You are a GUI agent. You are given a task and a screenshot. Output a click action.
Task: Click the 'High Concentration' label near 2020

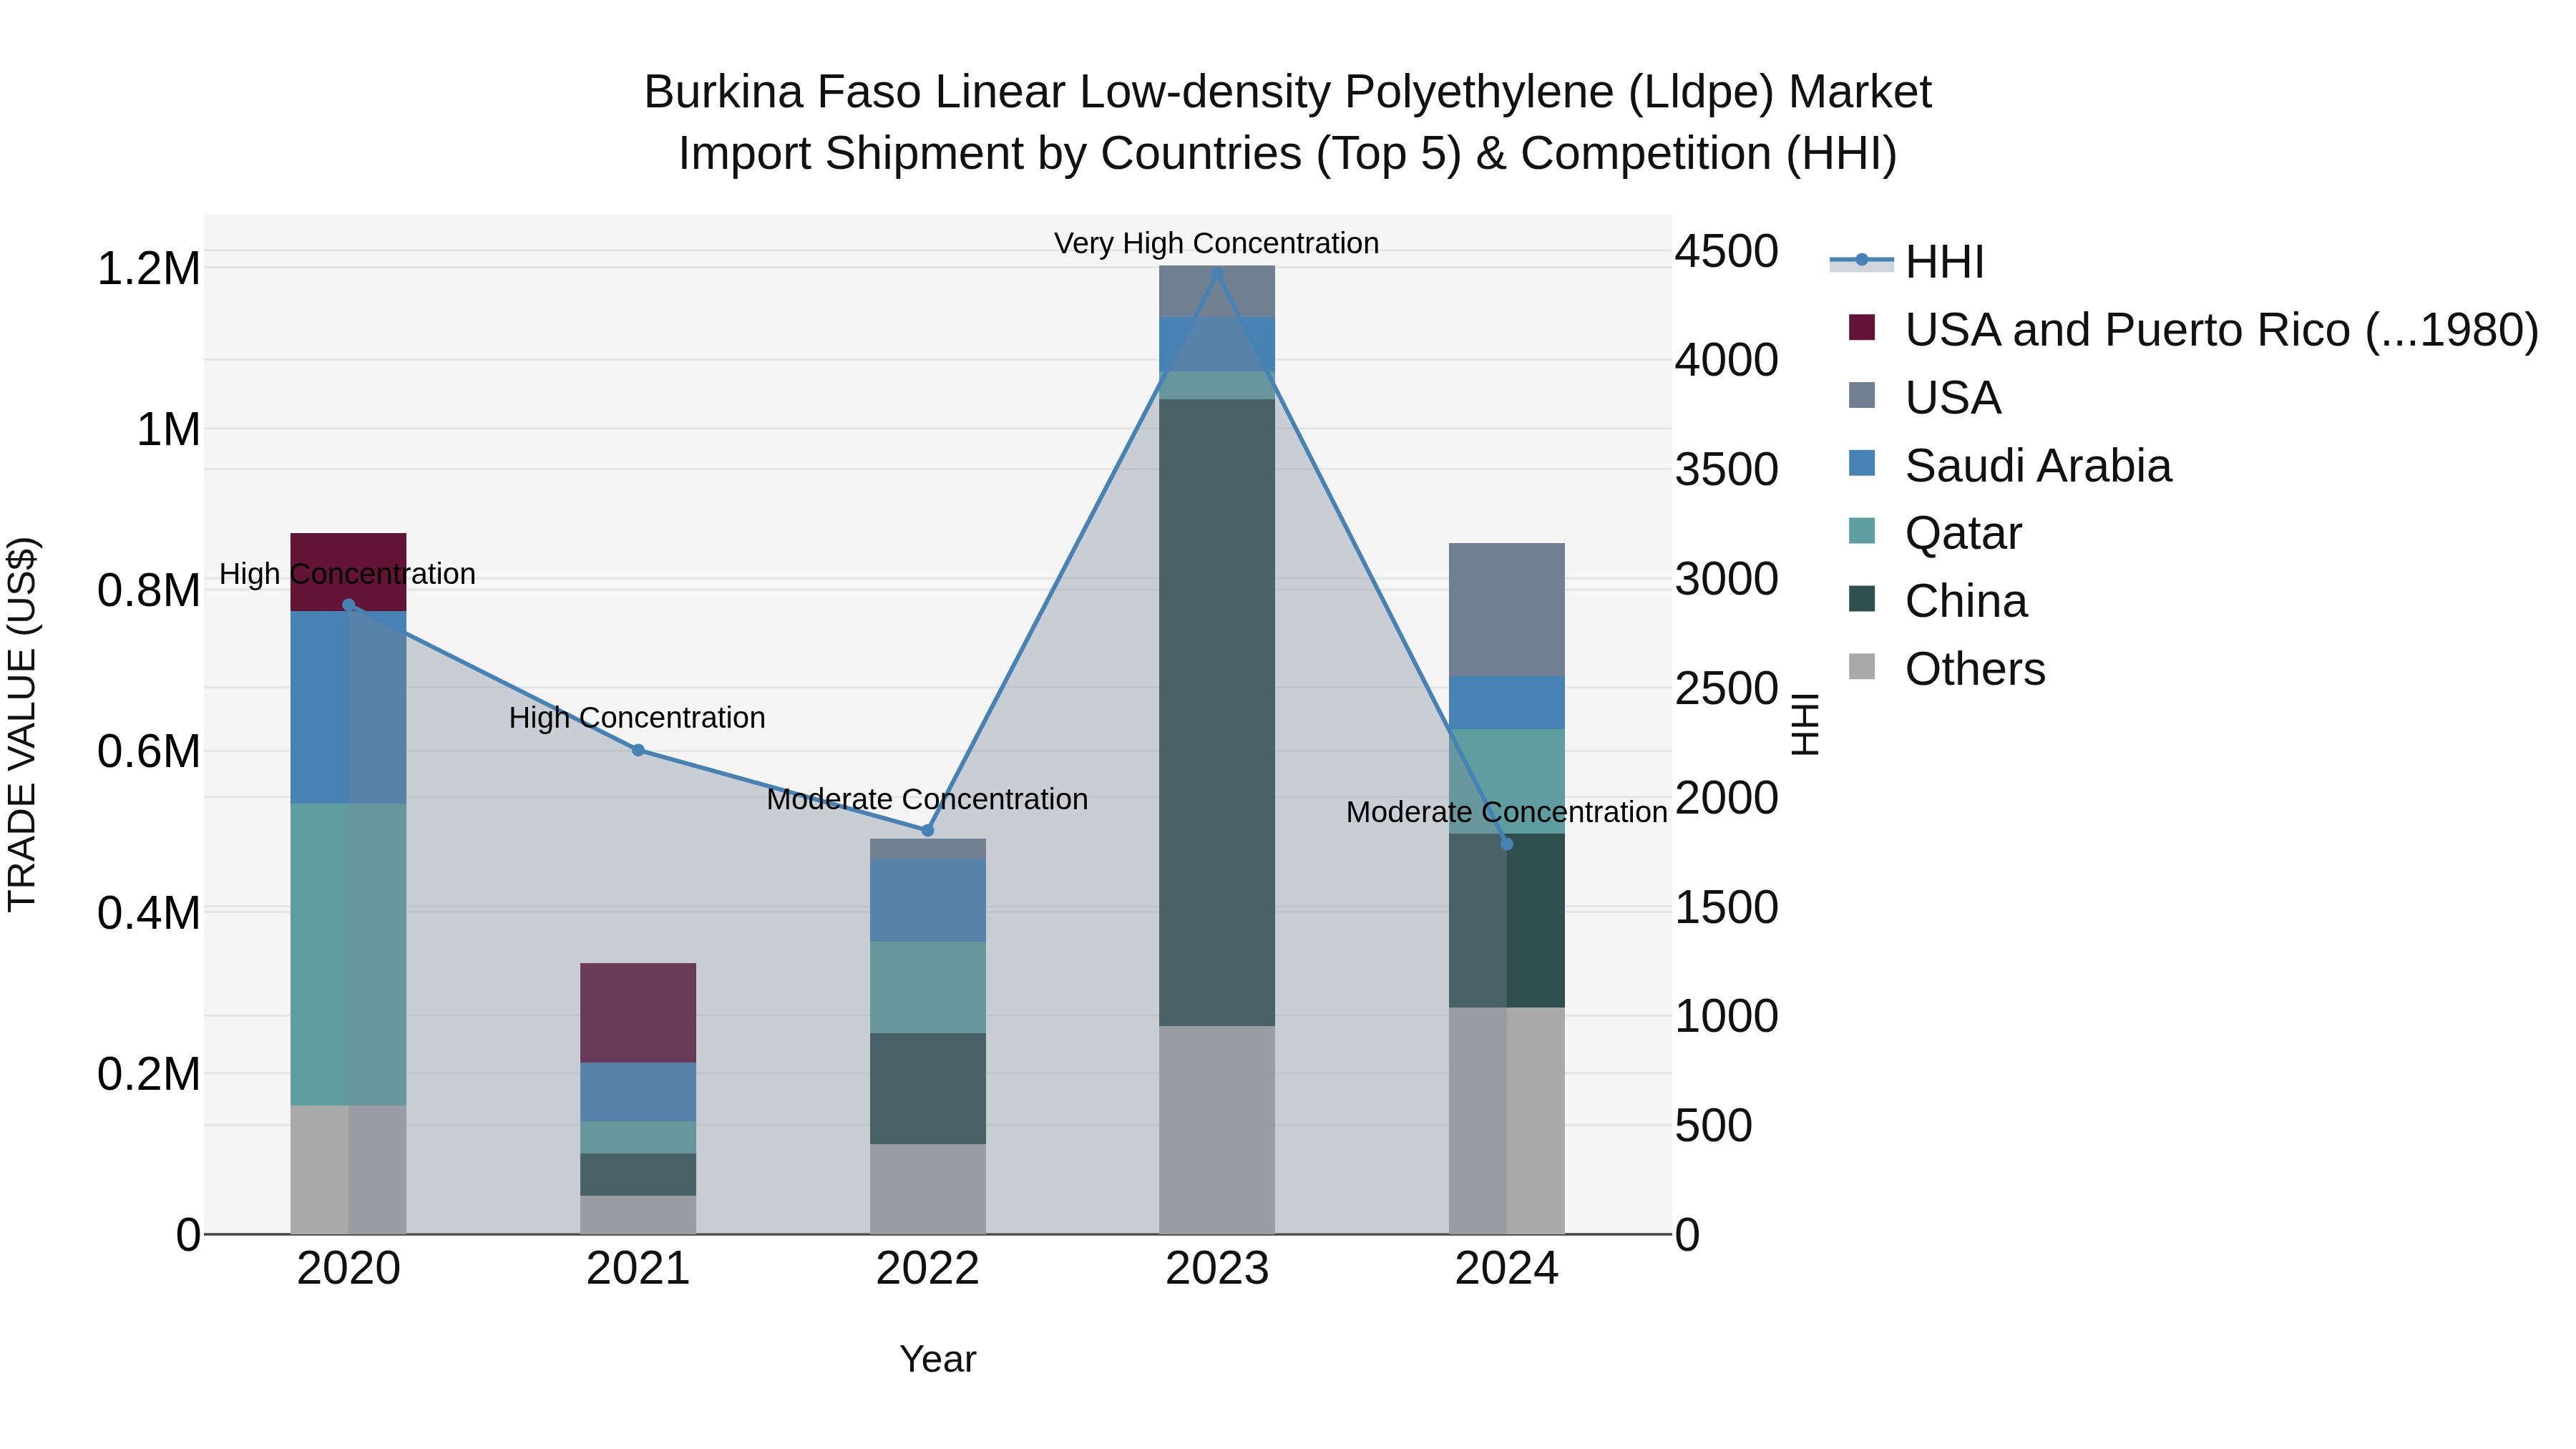(347, 574)
